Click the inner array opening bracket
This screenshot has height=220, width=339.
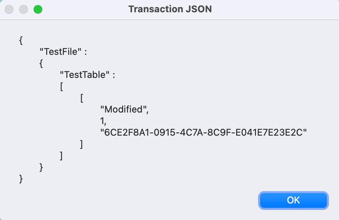click(x=82, y=98)
